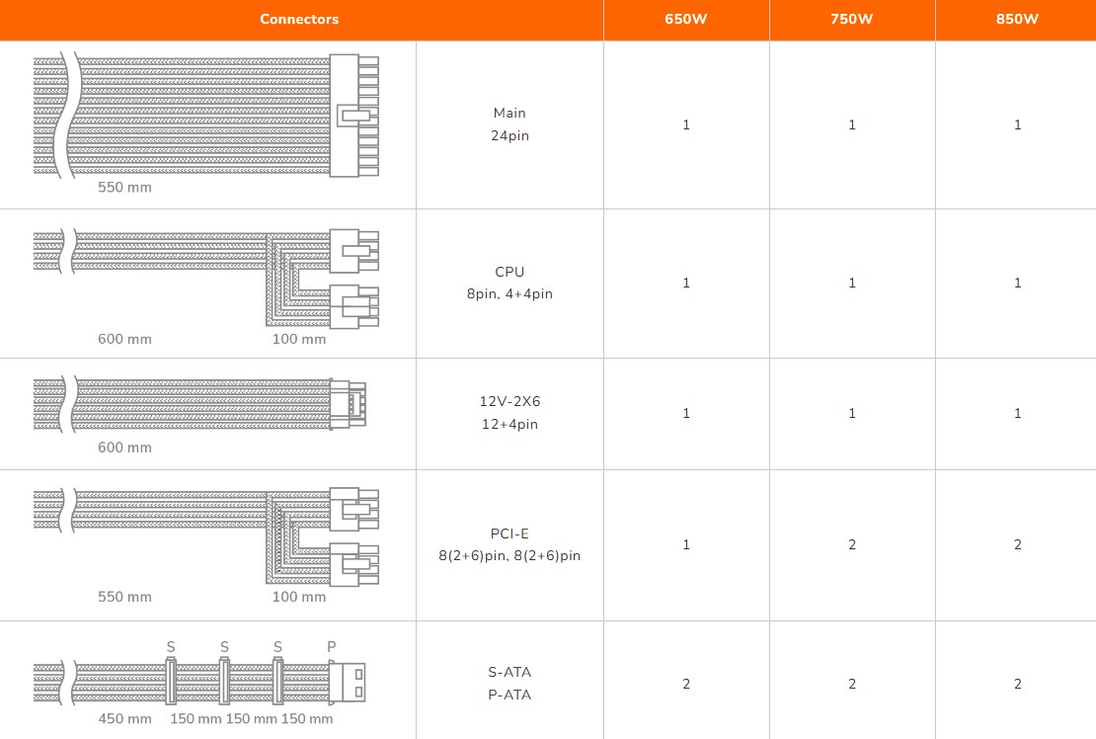Click the "CPU 8pin, 4+4pin" label
Viewport: 1096px width, 739px height.
click(x=509, y=283)
